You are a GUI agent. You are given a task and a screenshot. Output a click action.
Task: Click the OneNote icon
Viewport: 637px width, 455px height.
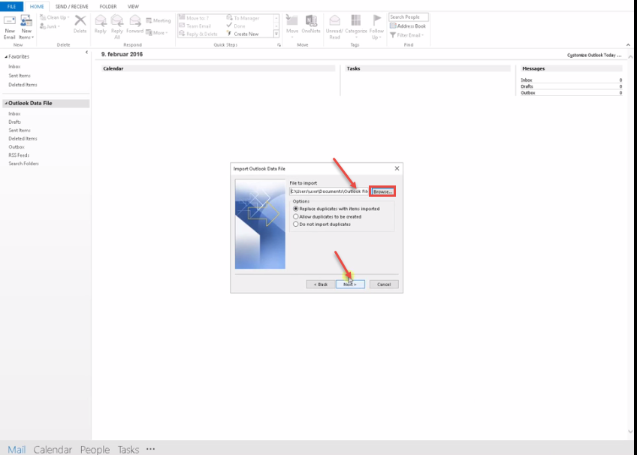click(311, 20)
